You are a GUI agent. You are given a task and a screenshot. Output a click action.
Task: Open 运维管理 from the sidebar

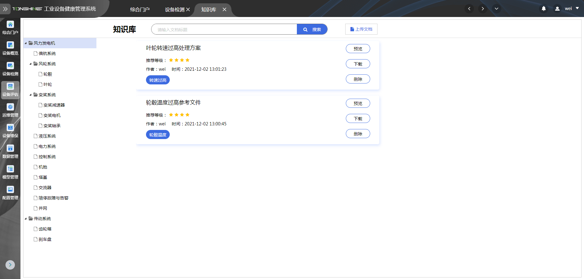(10, 107)
